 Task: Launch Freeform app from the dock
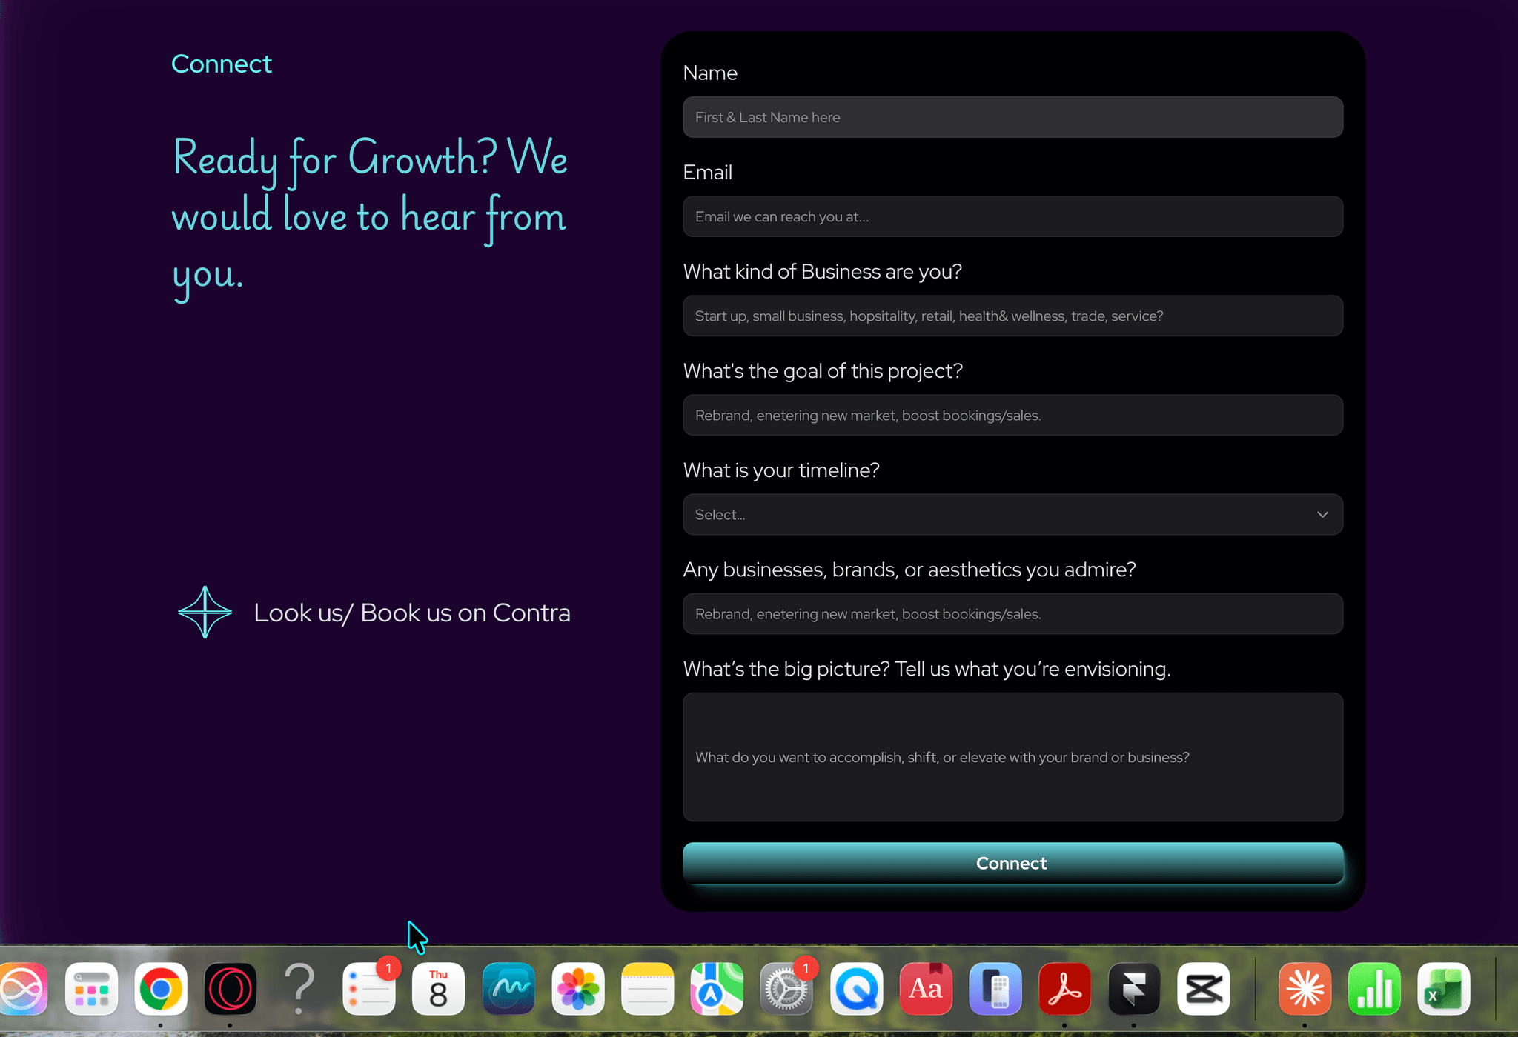coord(508,989)
